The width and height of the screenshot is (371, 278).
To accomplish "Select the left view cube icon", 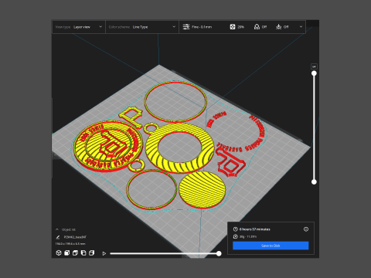I will 83,253.
